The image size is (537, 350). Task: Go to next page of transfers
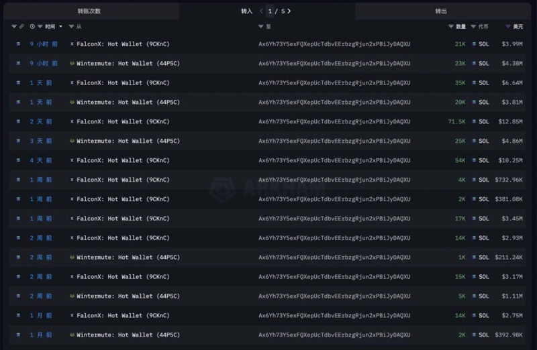pyautogui.click(x=289, y=11)
